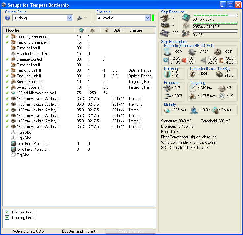Select the first Ionic Field Projector I icon

point(13,143)
